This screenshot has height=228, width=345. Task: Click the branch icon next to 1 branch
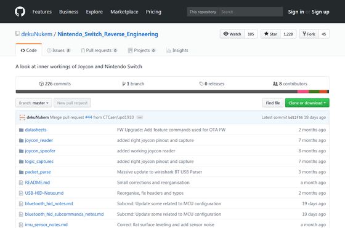124,84
